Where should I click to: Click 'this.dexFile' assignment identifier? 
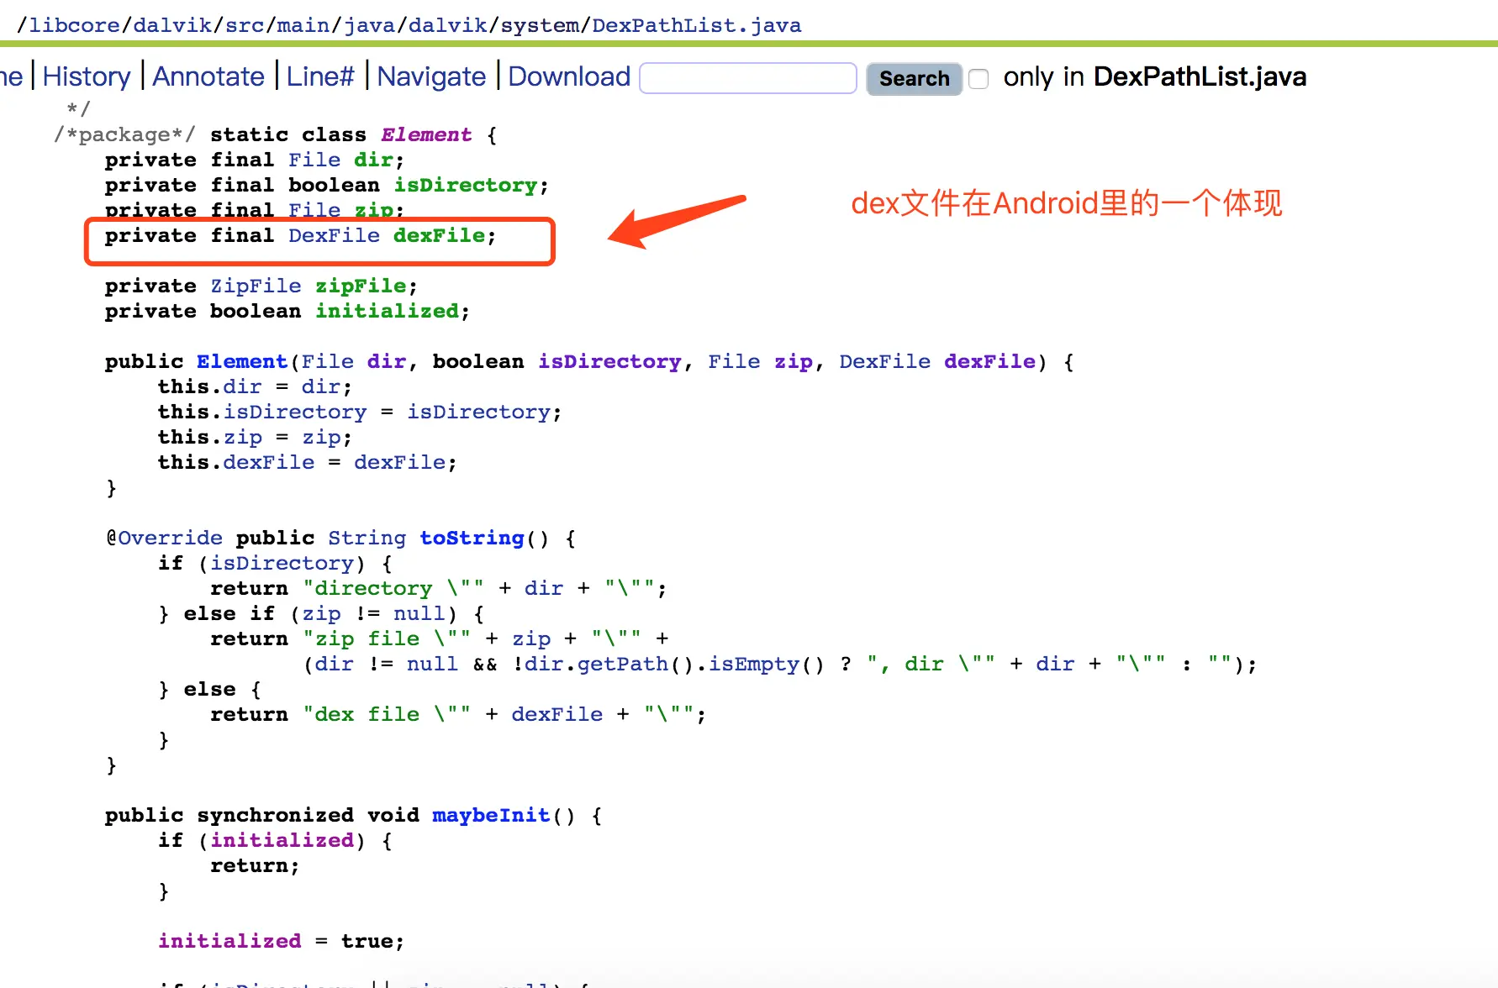(269, 462)
